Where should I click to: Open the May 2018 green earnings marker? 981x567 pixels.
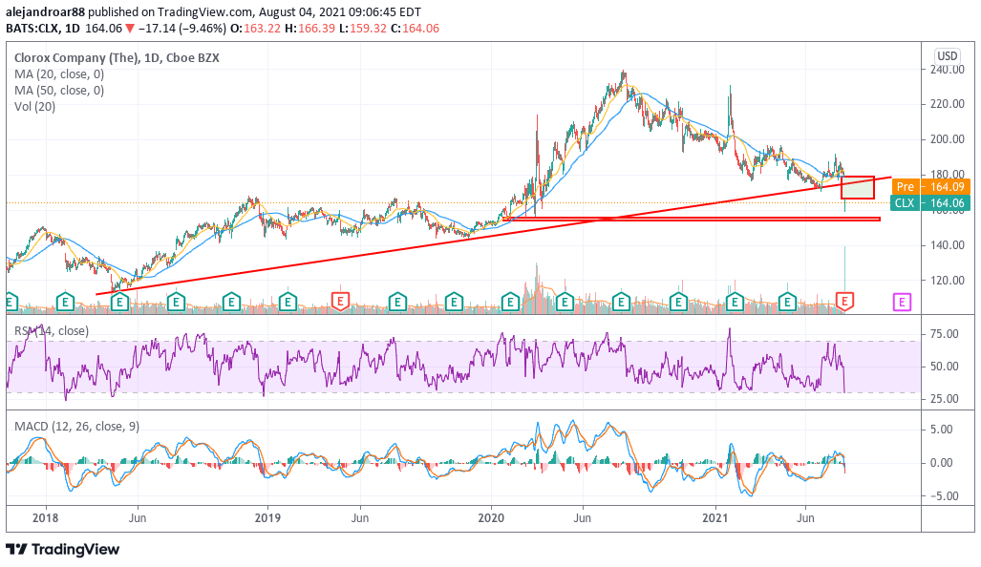pyautogui.click(x=119, y=302)
